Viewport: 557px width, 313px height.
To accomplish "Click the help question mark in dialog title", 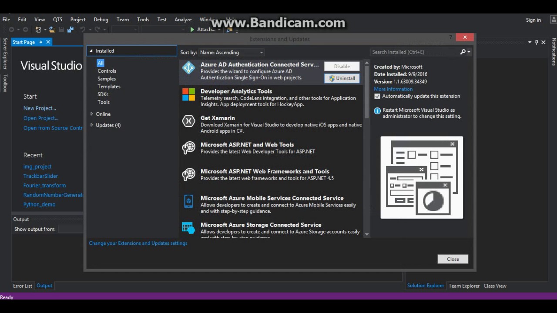I will (x=451, y=37).
